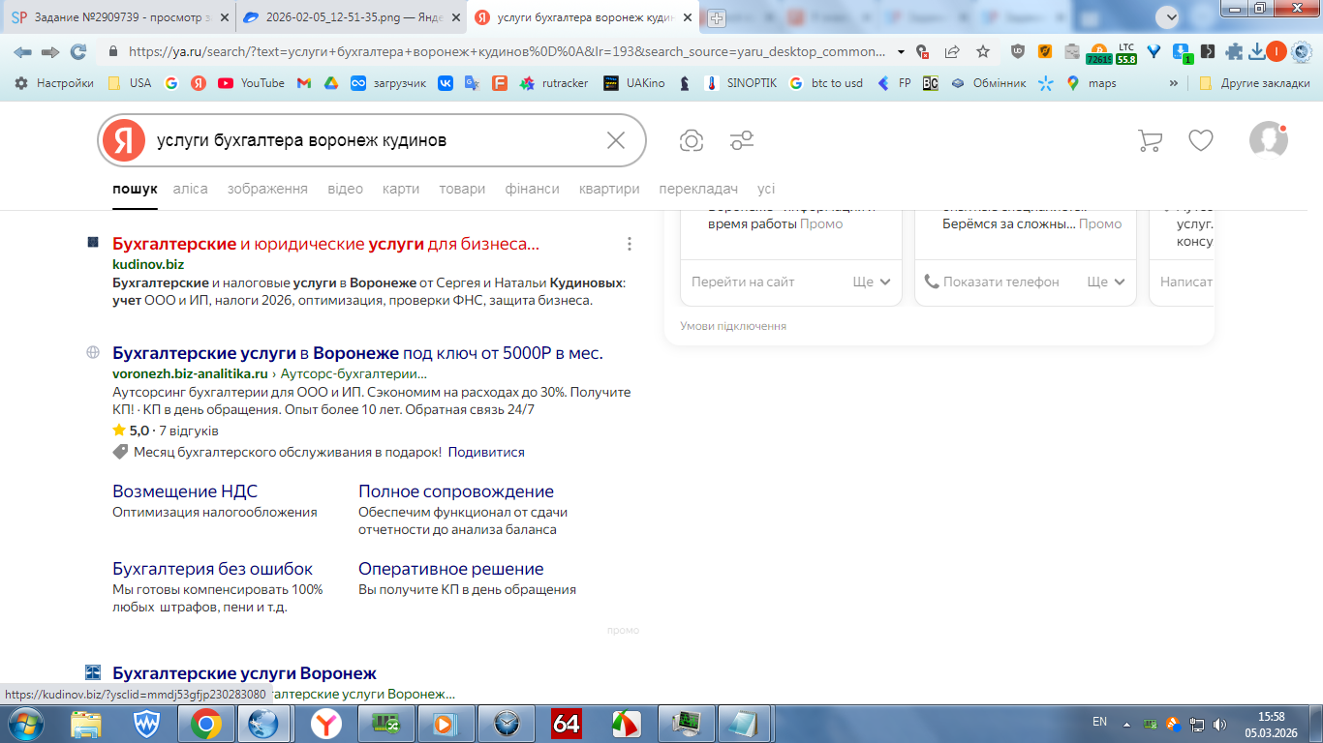Open the UAKino bookmark
The width and height of the screenshot is (1323, 743).
pos(633,83)
